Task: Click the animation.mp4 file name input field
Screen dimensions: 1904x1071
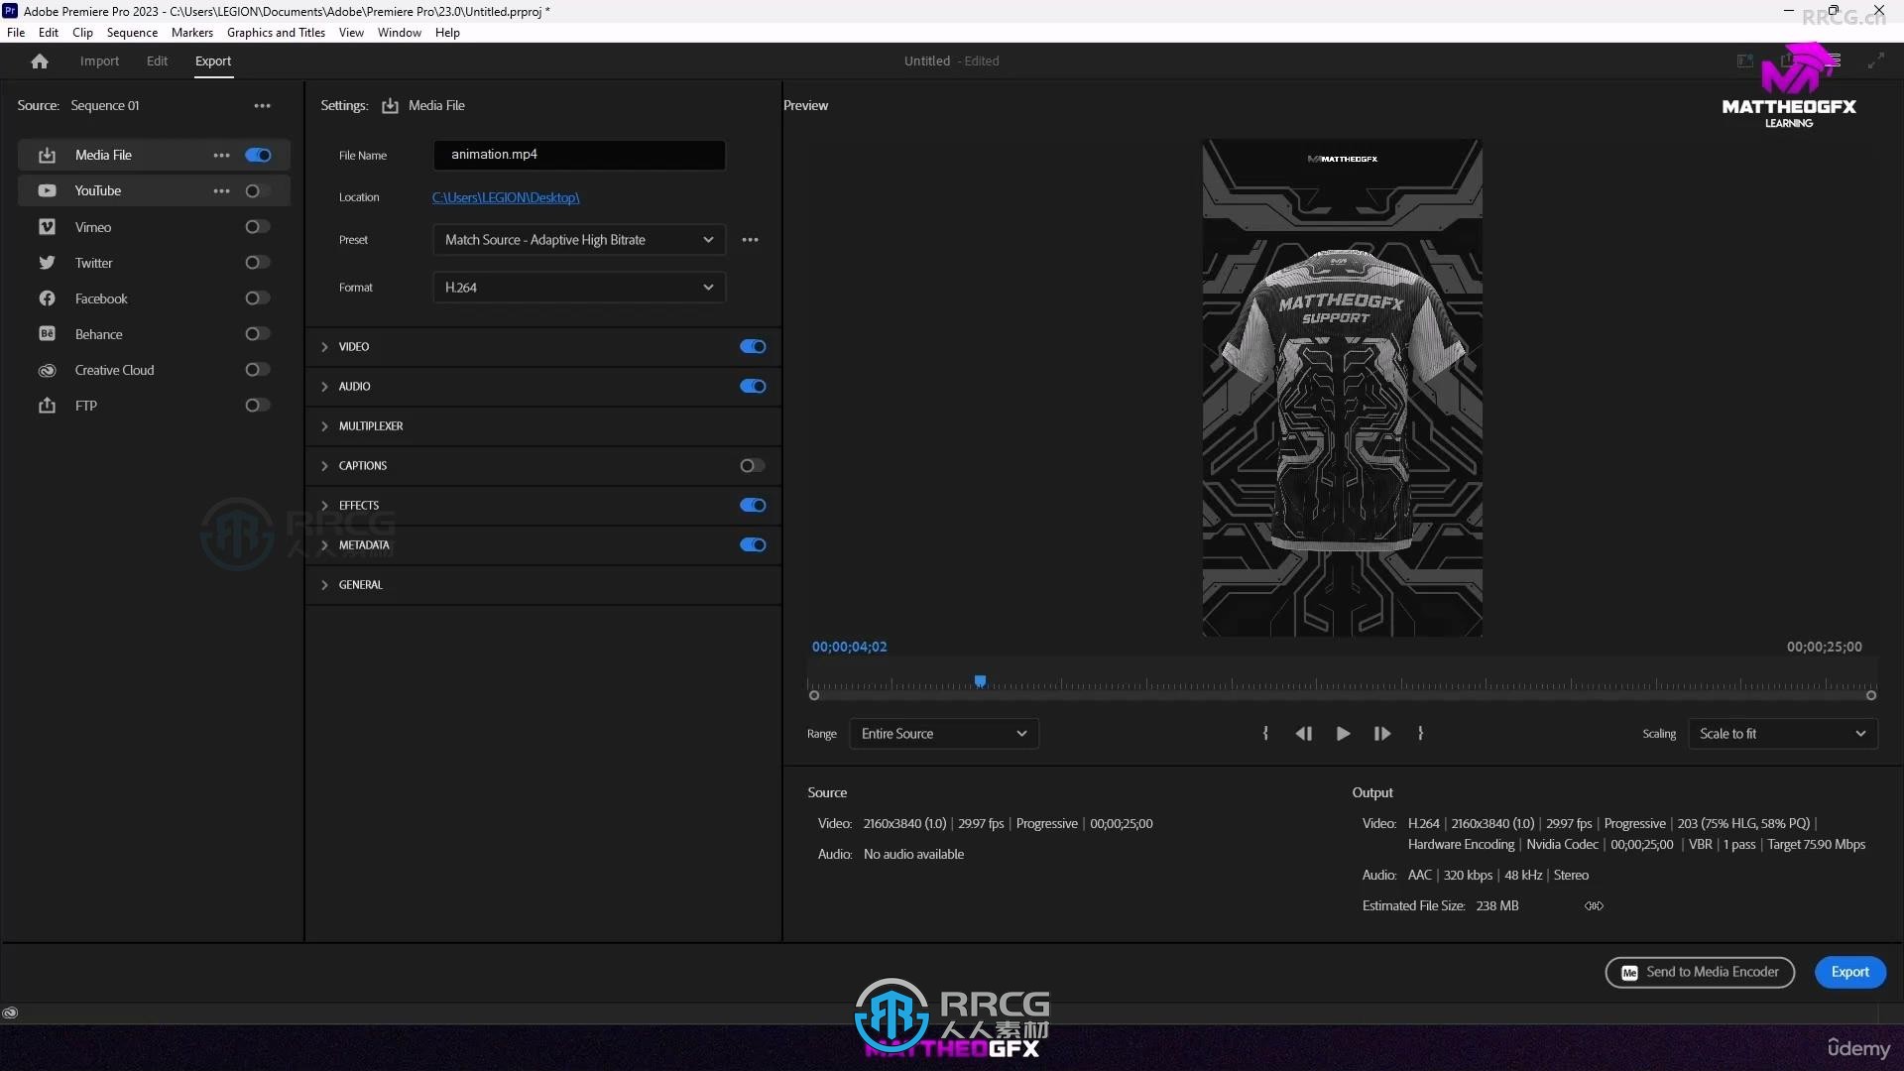Action: (x=579, y=153)
